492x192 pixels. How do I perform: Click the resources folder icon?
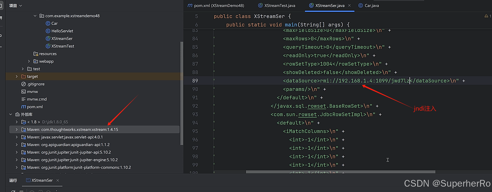point(36,54)
